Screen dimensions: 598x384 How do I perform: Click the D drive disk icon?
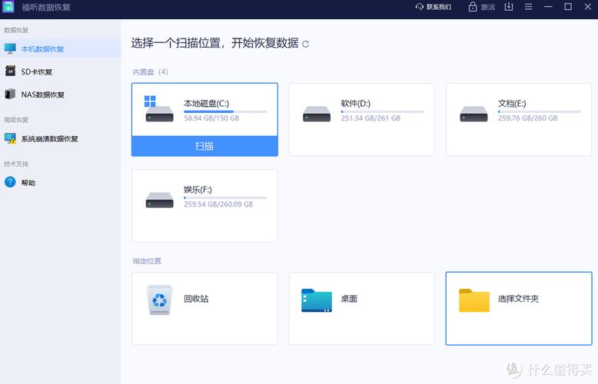[x=317, y=114]
